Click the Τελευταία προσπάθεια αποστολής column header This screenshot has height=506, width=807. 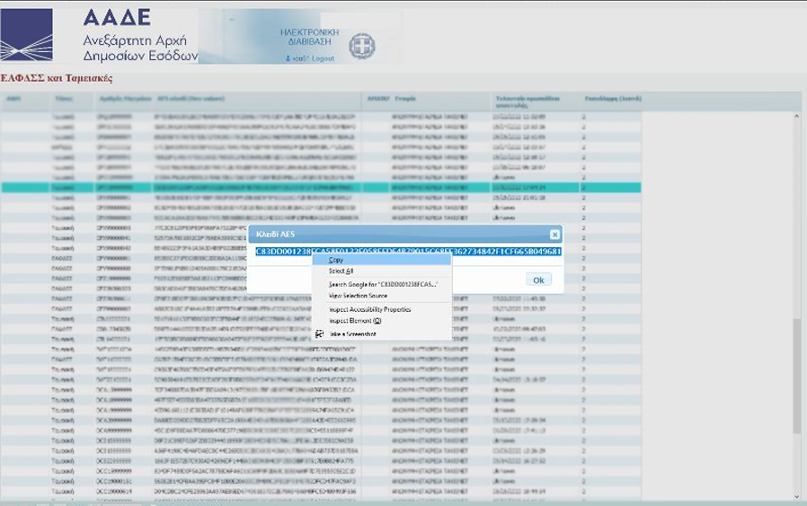(528, 102)
